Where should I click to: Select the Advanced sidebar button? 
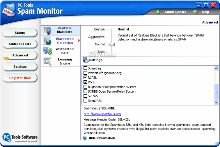(20, 55)
